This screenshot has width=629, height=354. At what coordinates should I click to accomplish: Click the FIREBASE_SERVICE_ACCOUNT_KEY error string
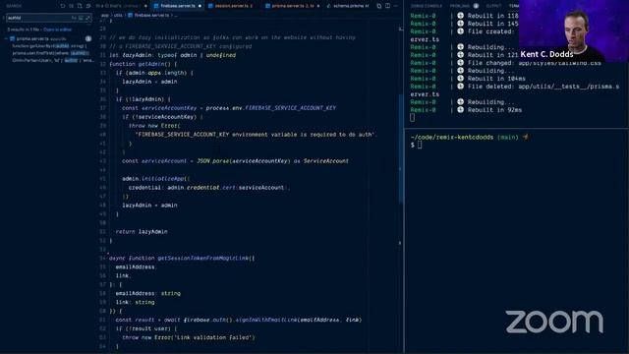[256, 135]
